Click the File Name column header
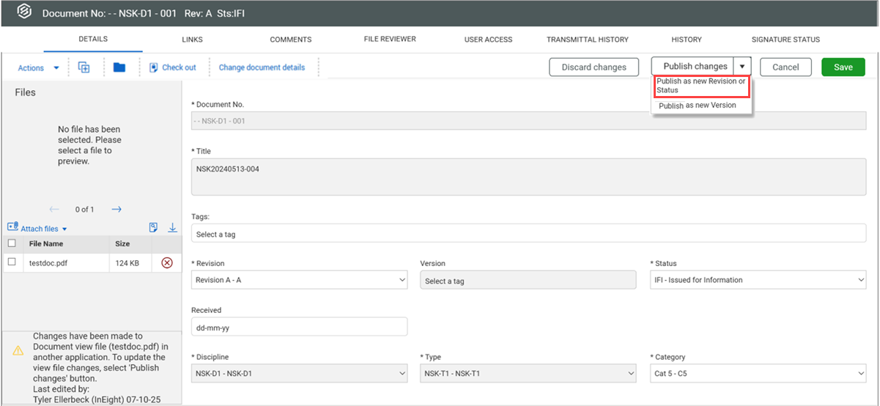This screenshot has height=406, width=880. click(46, 243)
